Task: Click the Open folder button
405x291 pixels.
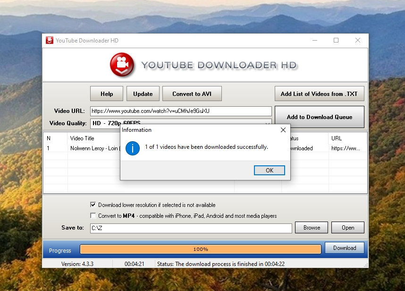Action: click(348, 228)
